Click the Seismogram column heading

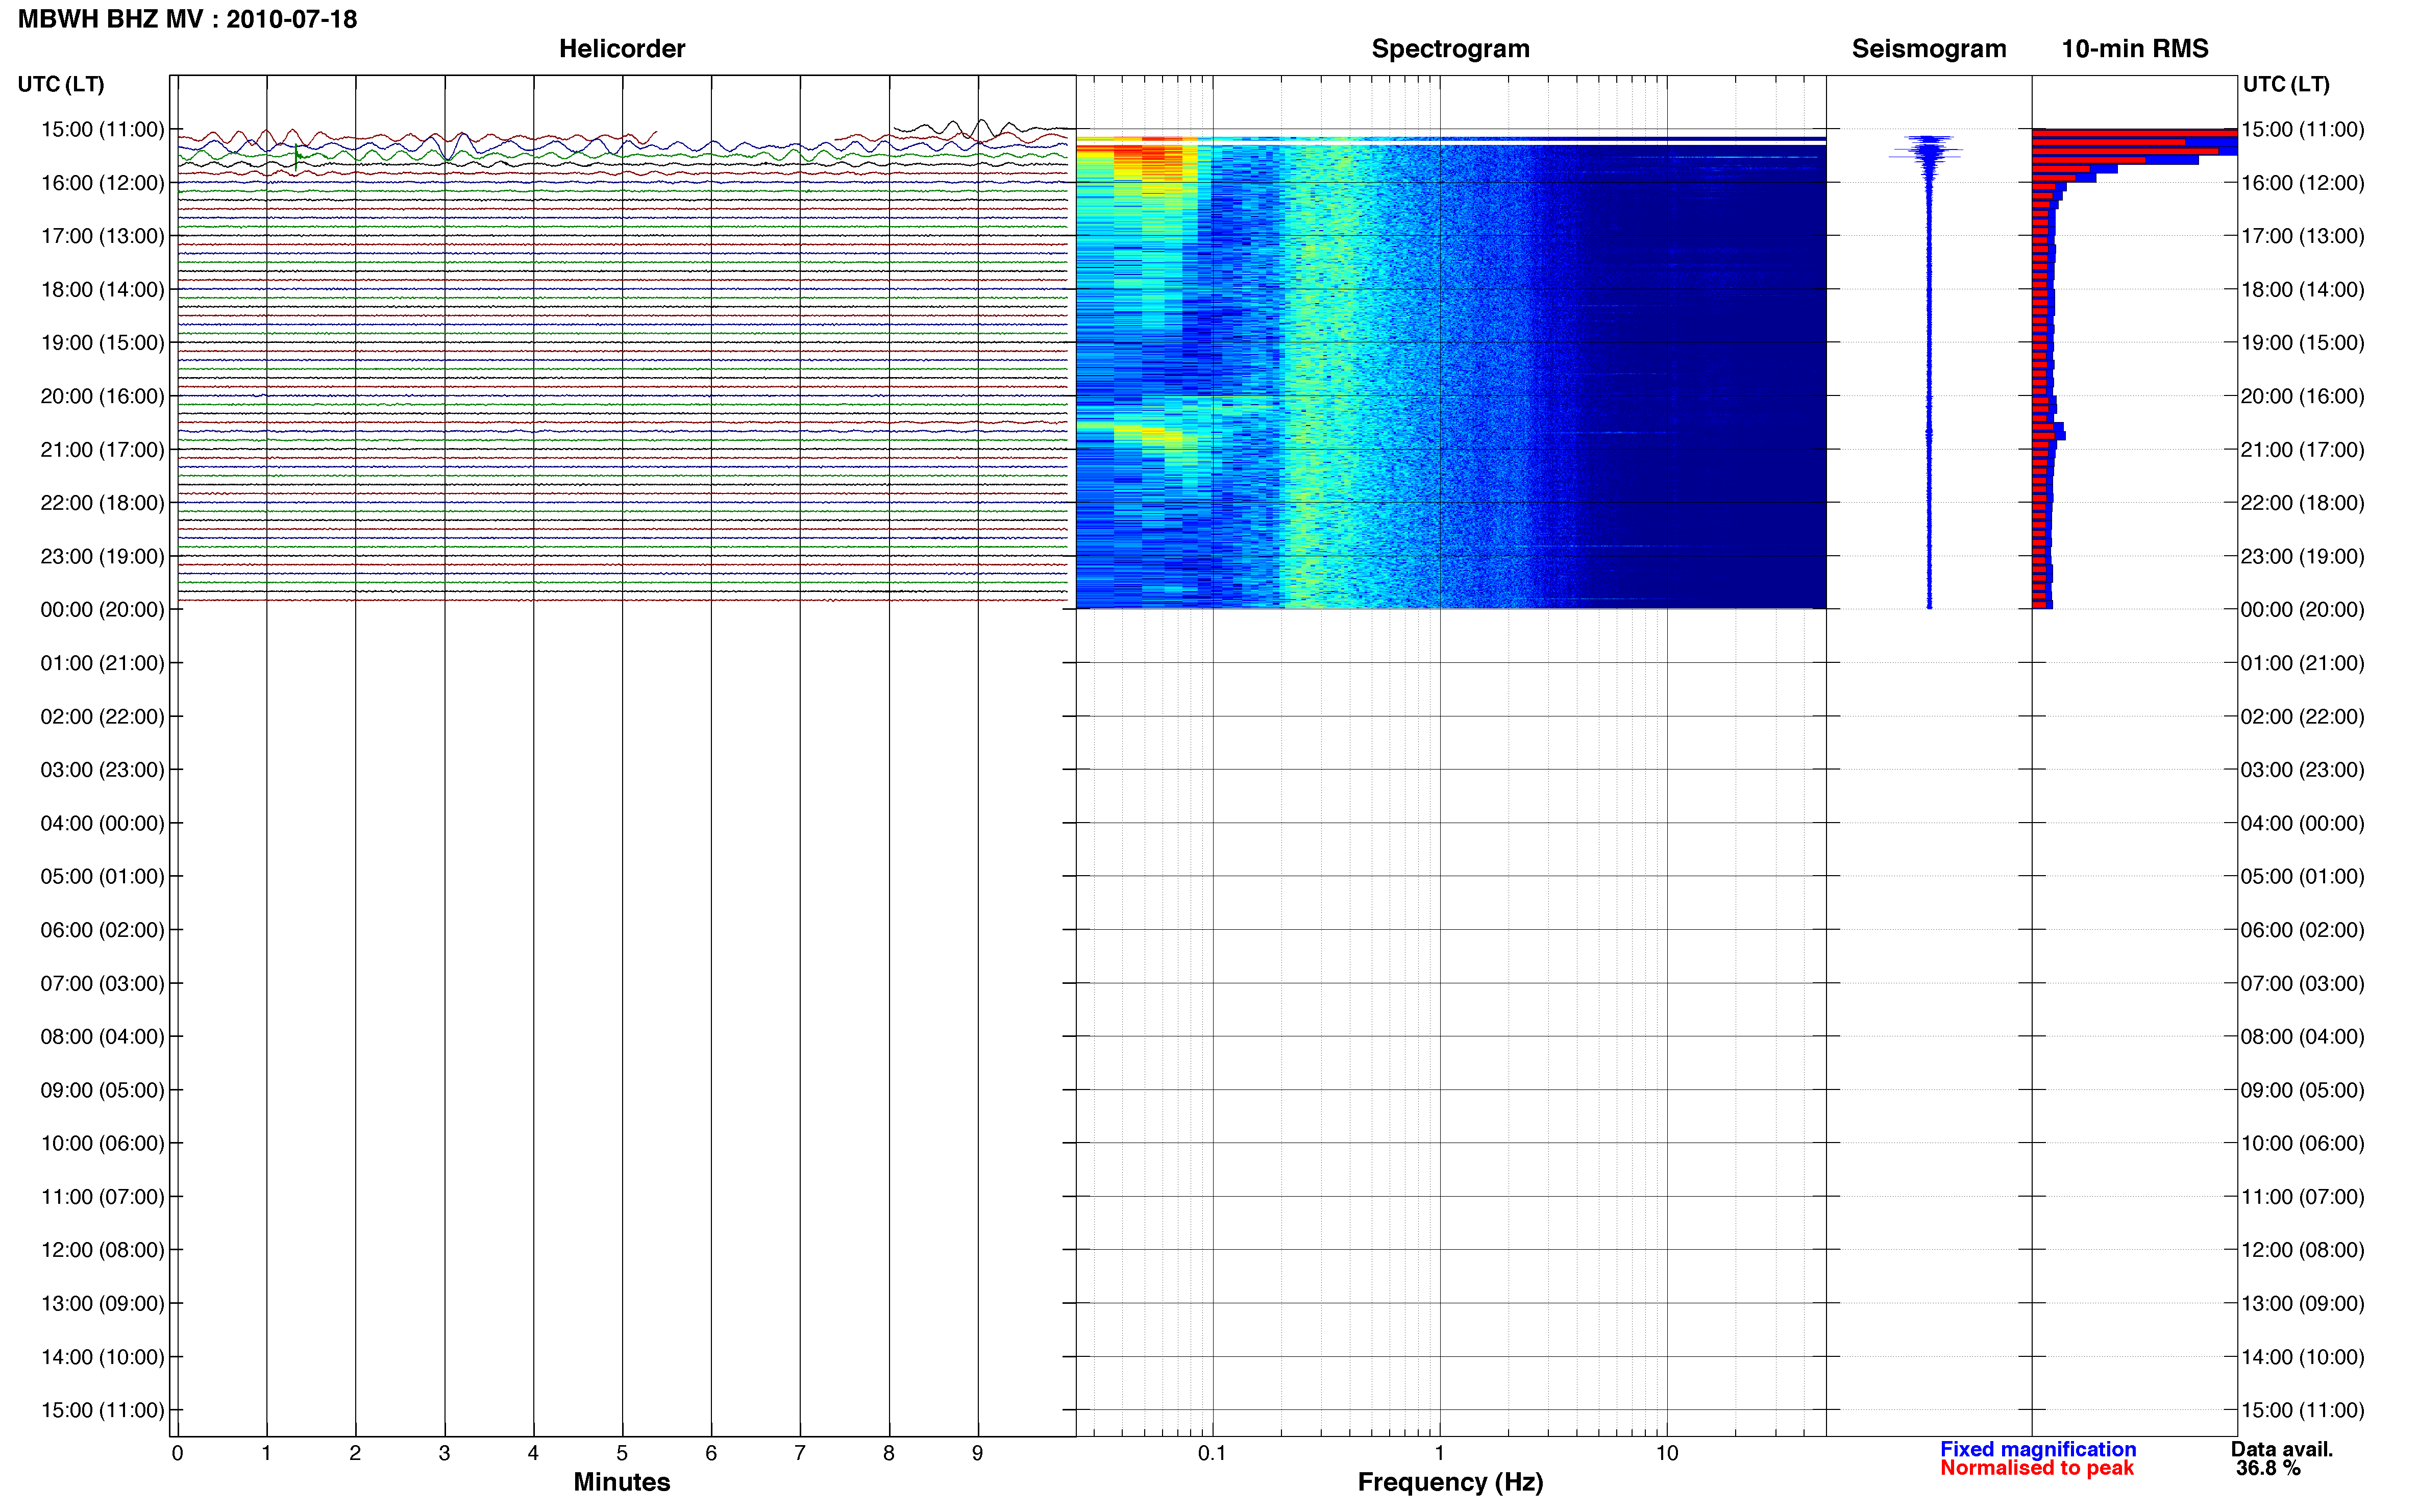tap(1928, 48)
